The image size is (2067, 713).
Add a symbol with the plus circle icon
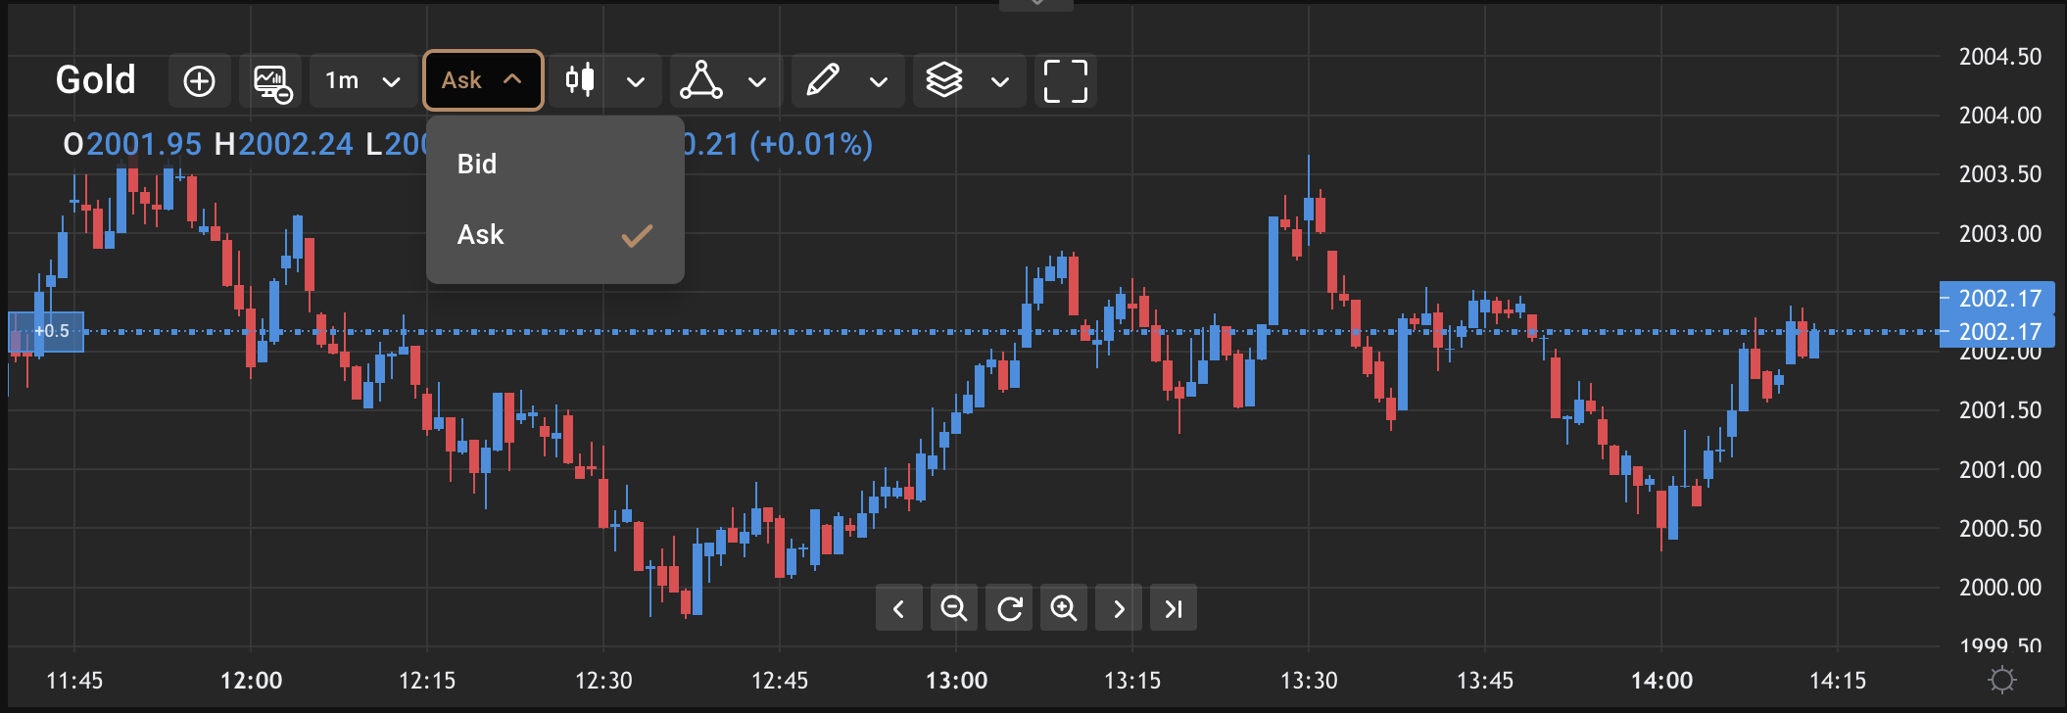pyautogui.click(x=200, y=81)
